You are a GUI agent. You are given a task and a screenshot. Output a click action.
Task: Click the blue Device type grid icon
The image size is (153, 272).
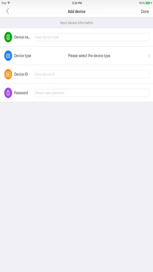pyautogui.click(x=8, y=56)
